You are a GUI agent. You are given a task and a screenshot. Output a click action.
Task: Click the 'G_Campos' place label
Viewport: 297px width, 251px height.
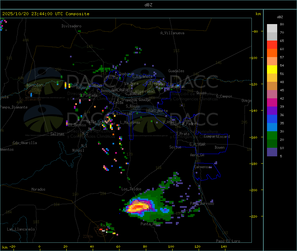pyautogui.click(x=224, y=96)
